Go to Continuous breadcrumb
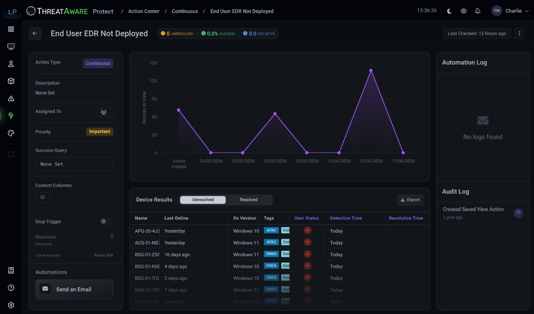The image size is (534, 314). [x=185, y=11]
